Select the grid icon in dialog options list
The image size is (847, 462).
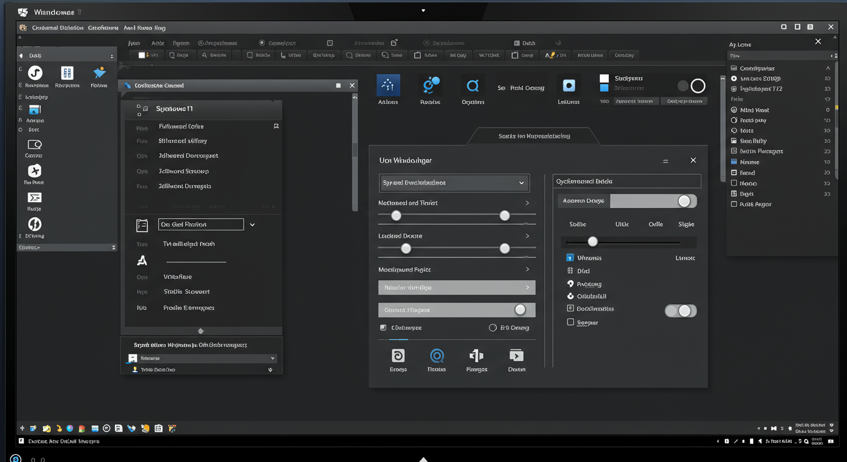click(570, 271)
